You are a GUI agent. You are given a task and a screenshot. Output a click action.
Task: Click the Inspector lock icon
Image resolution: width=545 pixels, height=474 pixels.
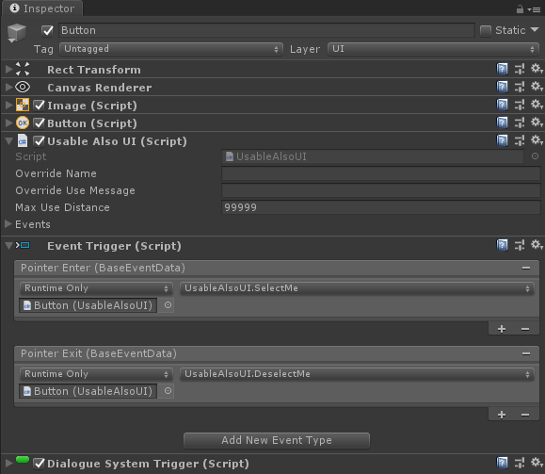pos(520,9)
